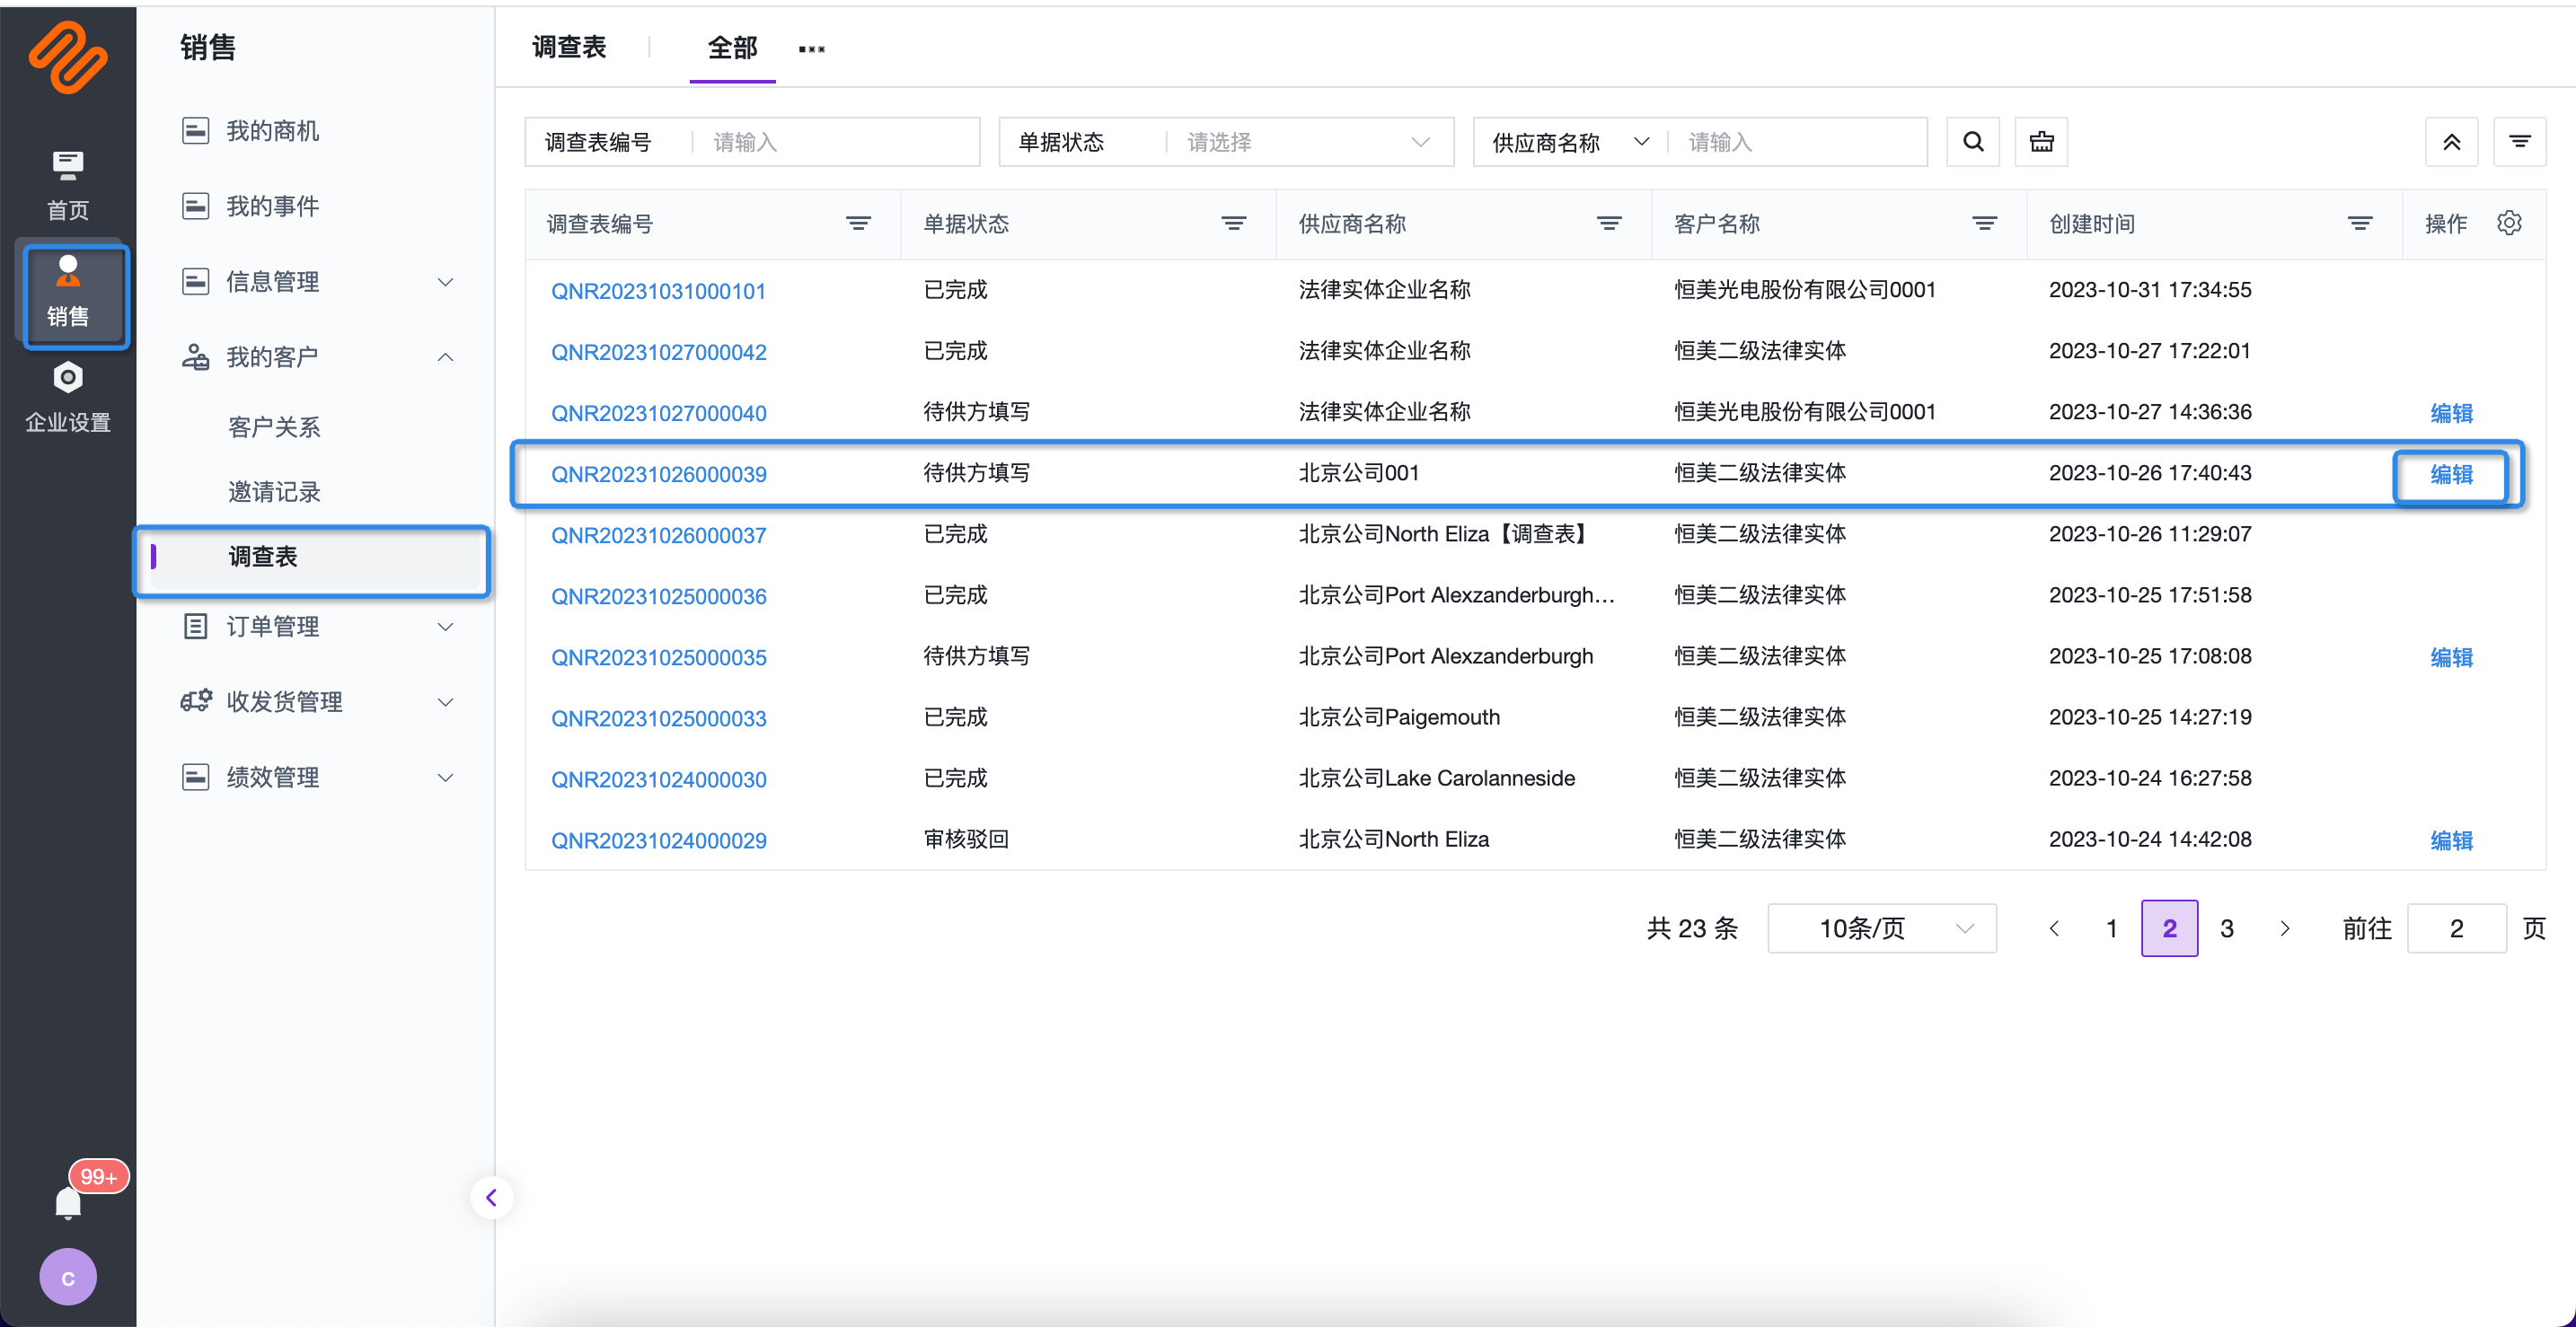
Task: Open survey QNR20231024000030
Action: (x=658, y=778)
